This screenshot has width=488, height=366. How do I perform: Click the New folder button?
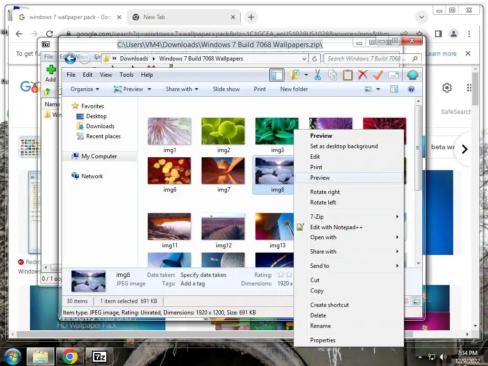294,89
